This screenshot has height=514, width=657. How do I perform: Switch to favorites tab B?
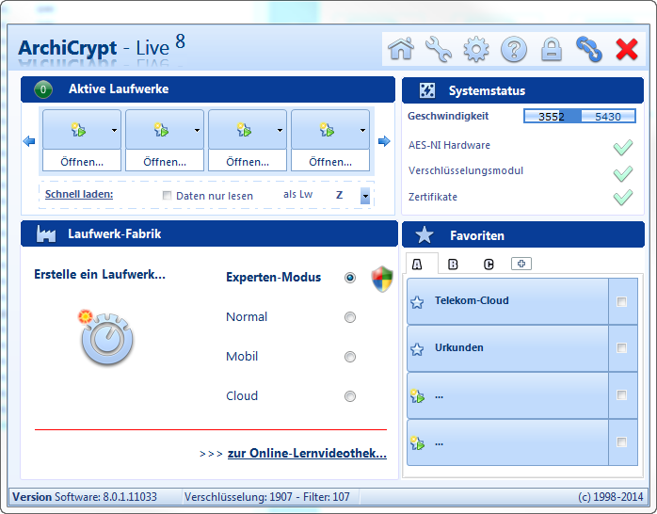(x=453, y=265)
